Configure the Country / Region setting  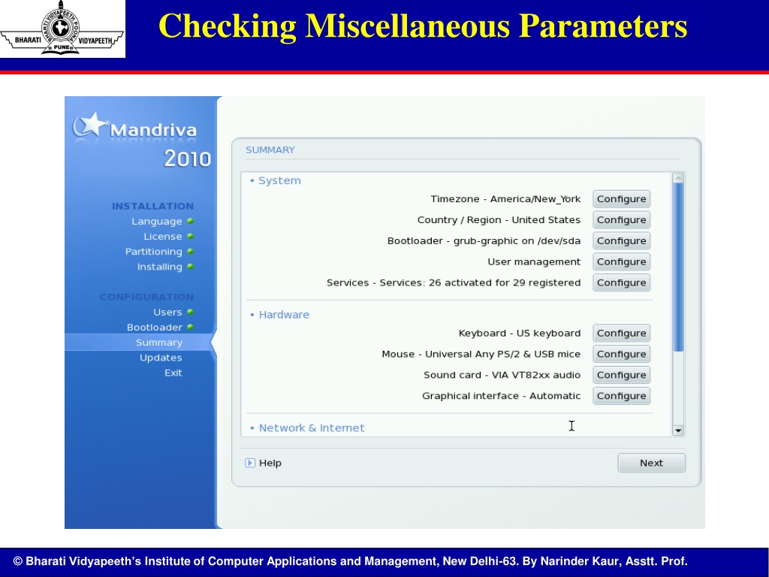tap(621, 220)
